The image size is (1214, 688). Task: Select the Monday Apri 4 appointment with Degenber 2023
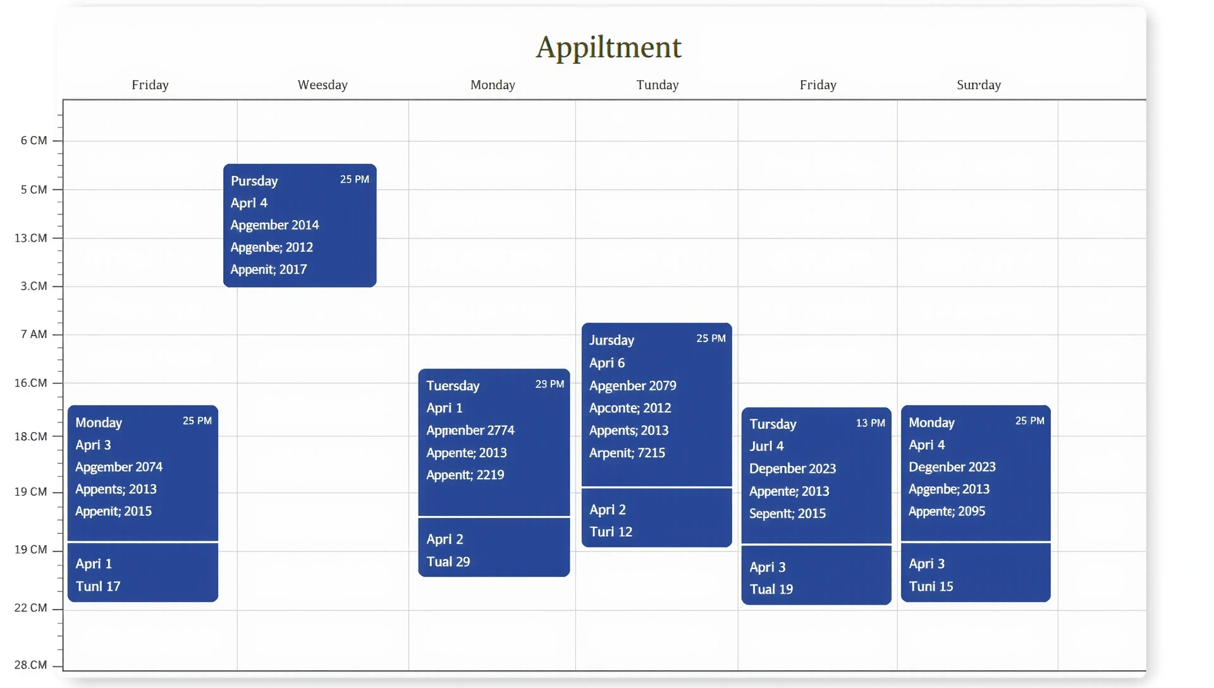[x=975, y=472]
